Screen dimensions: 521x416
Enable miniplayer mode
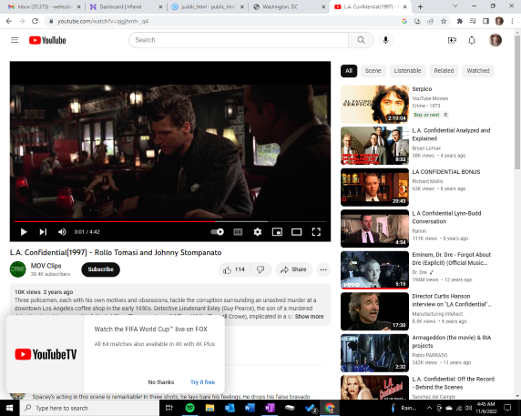pyautogui.click(x=277, y=232)
